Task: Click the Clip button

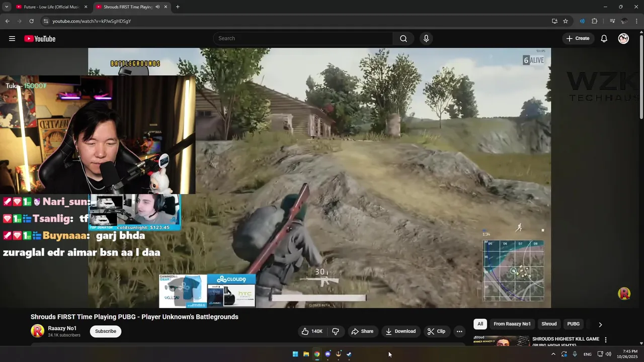Action: 436,331
